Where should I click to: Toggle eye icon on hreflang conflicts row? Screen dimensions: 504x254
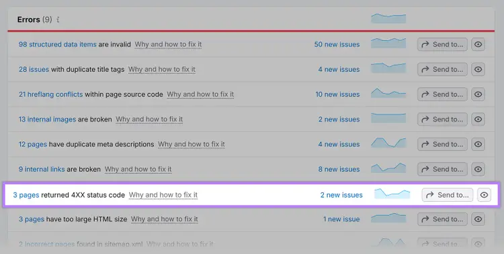[x=478, y=94]
